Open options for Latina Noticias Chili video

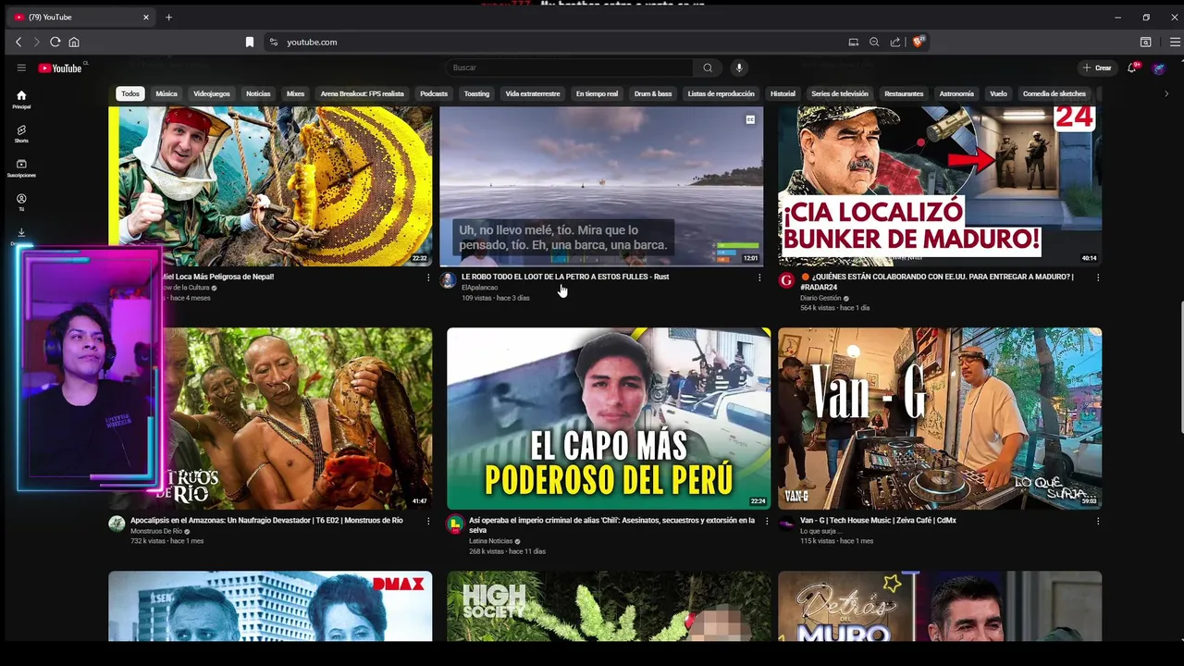[766, 522]
